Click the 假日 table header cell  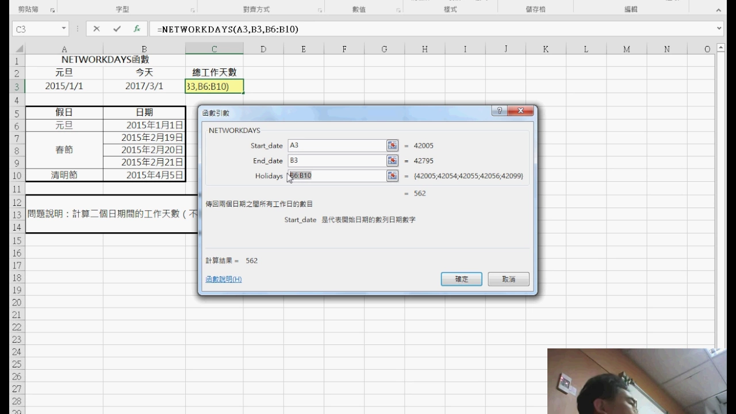[x=64, y=113]
